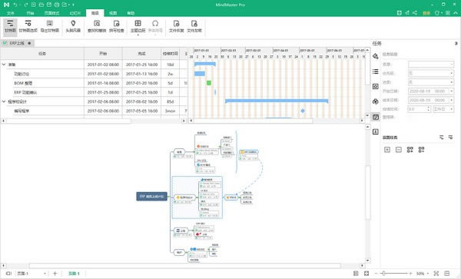Screen dimensions: 461x279
Task: Add a new page with plus button
Action: 55,274
